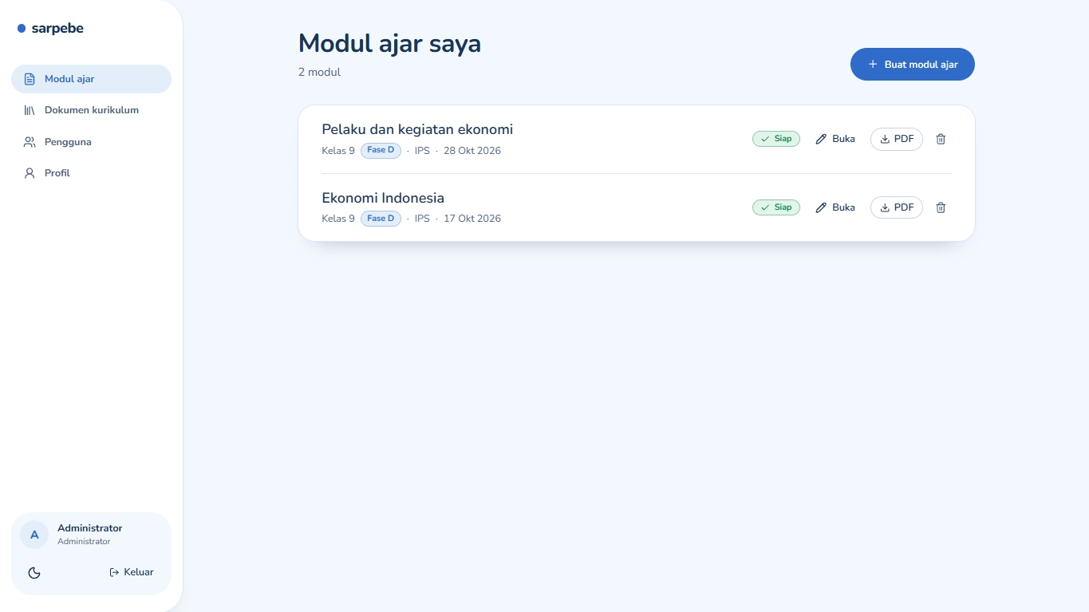Download PDF of Pelaku dan kegiatan ekonomi
1089x612 pixels.
tap(897, 139)
